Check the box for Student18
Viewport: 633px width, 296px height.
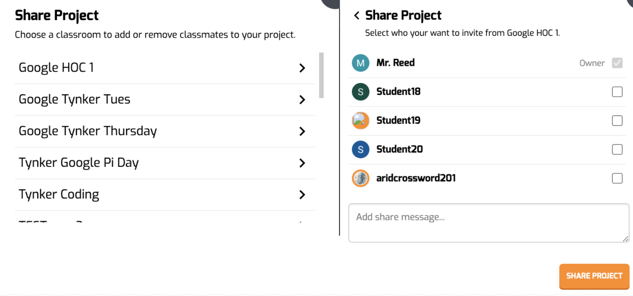point(617,92)
